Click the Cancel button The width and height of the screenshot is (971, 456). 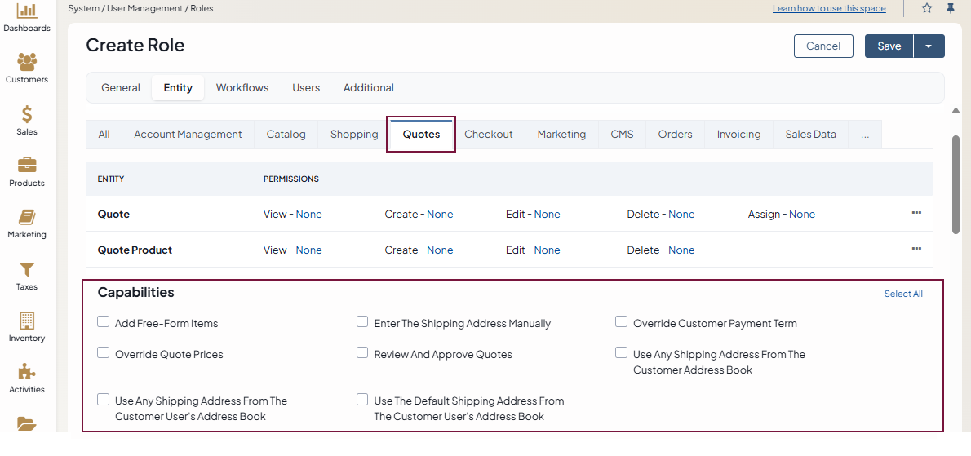pos(822,46)
